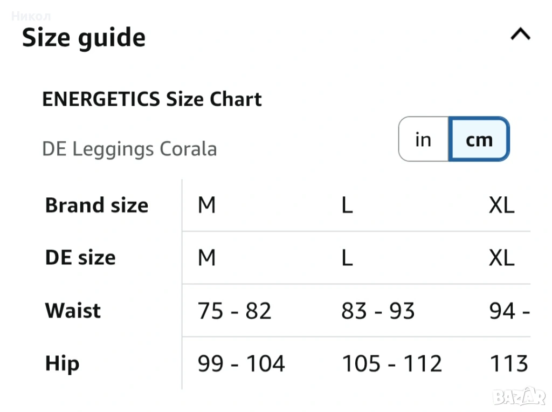Click brand size M cell

[x=207, y=205]
